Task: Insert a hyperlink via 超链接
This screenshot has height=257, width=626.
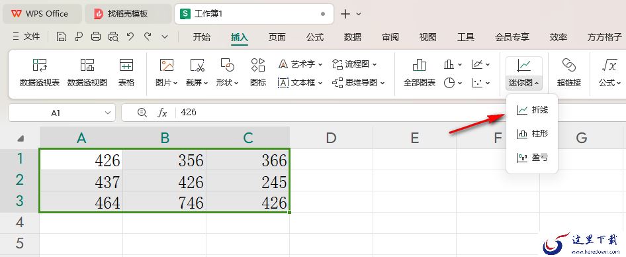Action: tap(568, 72)
